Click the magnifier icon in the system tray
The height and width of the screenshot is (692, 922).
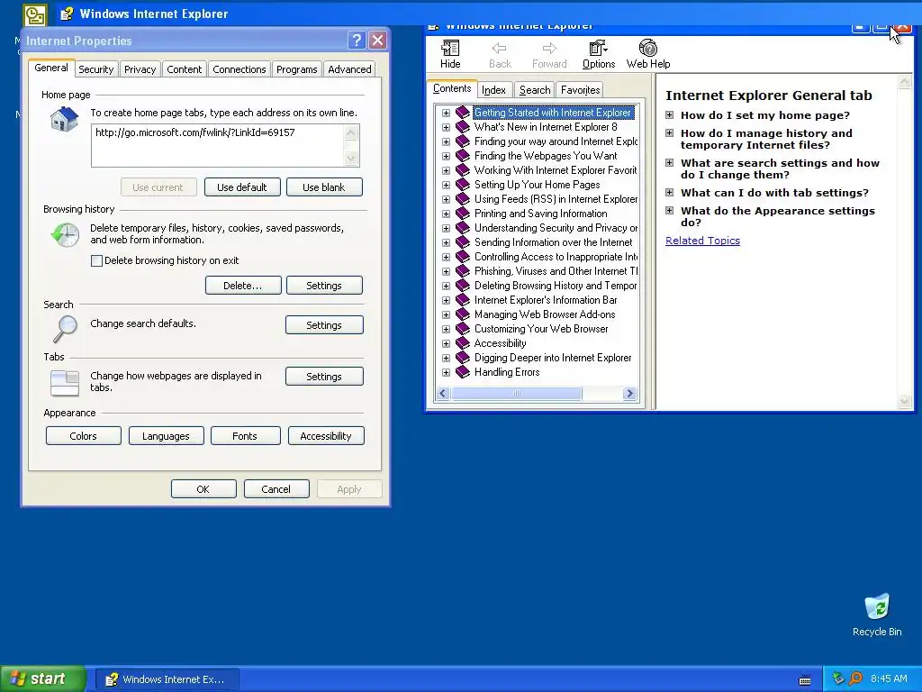pos(855,678)
